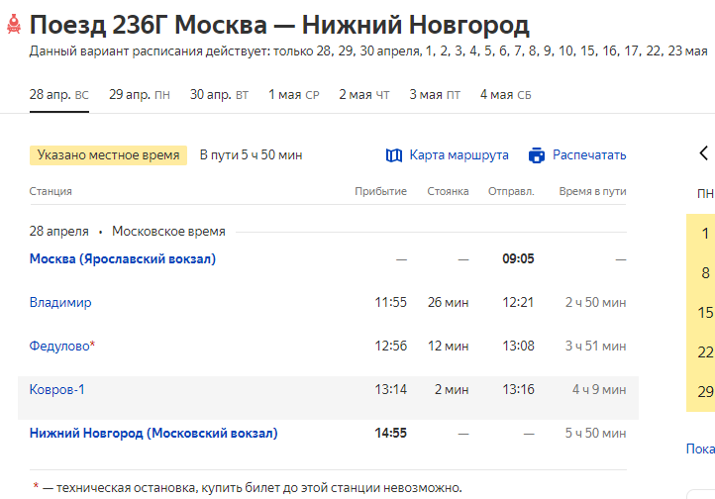The image size is (715, 499).
Task: Open the Москва (Ярославский вокзал) station link
Action: [x=123, y=259]
